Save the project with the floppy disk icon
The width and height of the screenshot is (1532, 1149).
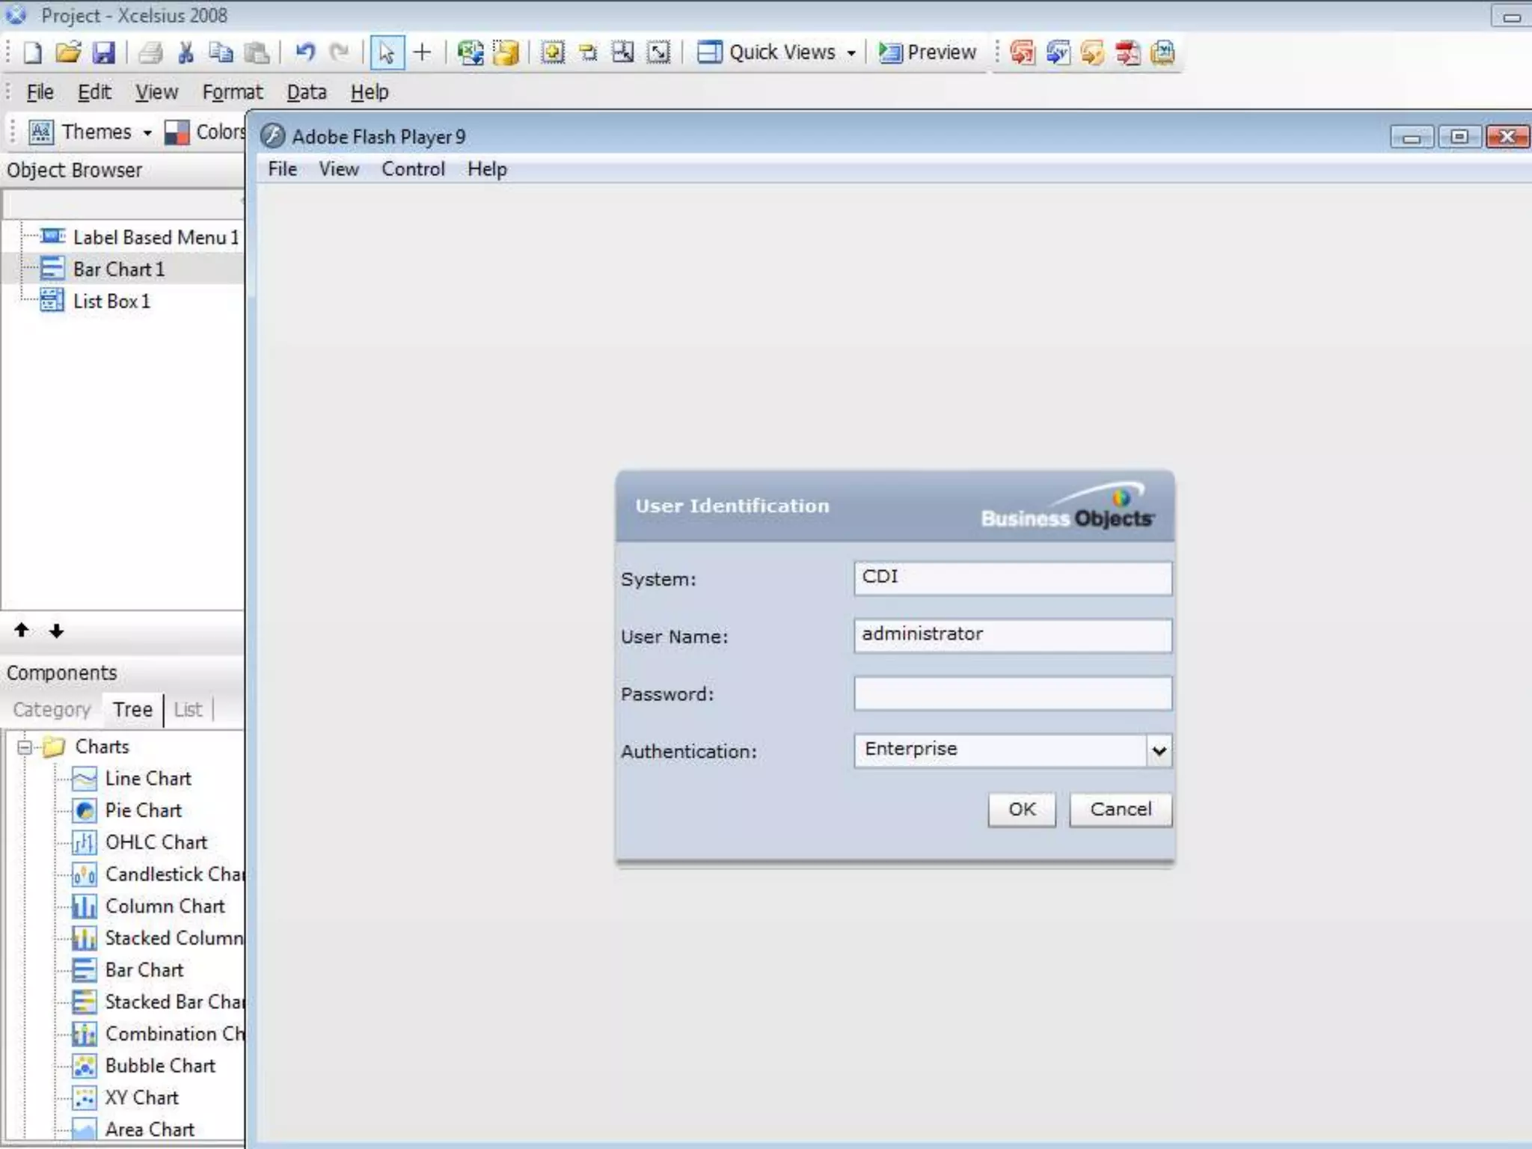click(103, 52)
